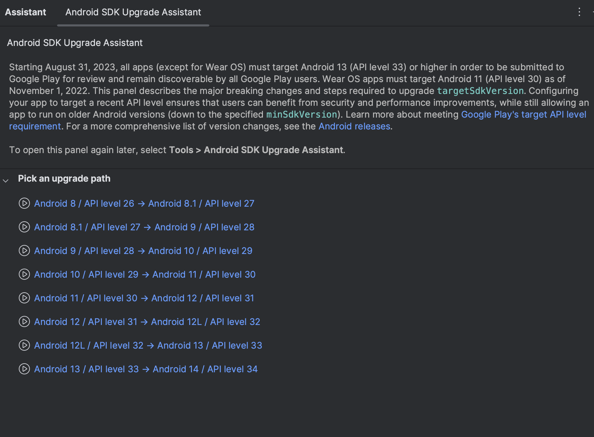The width and height of the screenshot is (594, 437).
Task: Click the play icon beside Android 8.1 to API 28
Action: click(x=24, y=227)
